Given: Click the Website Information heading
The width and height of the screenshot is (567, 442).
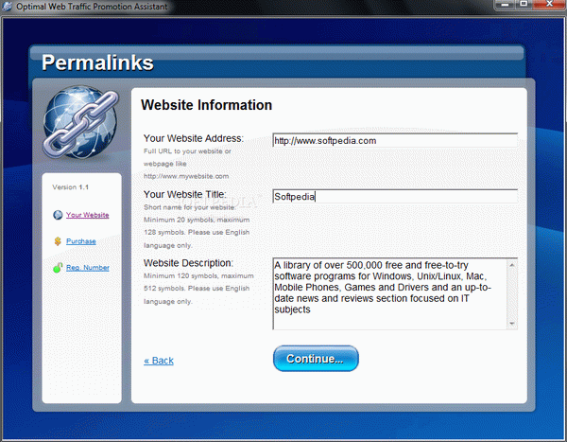Looking at the screenshot, I should (x=206, y=105).
